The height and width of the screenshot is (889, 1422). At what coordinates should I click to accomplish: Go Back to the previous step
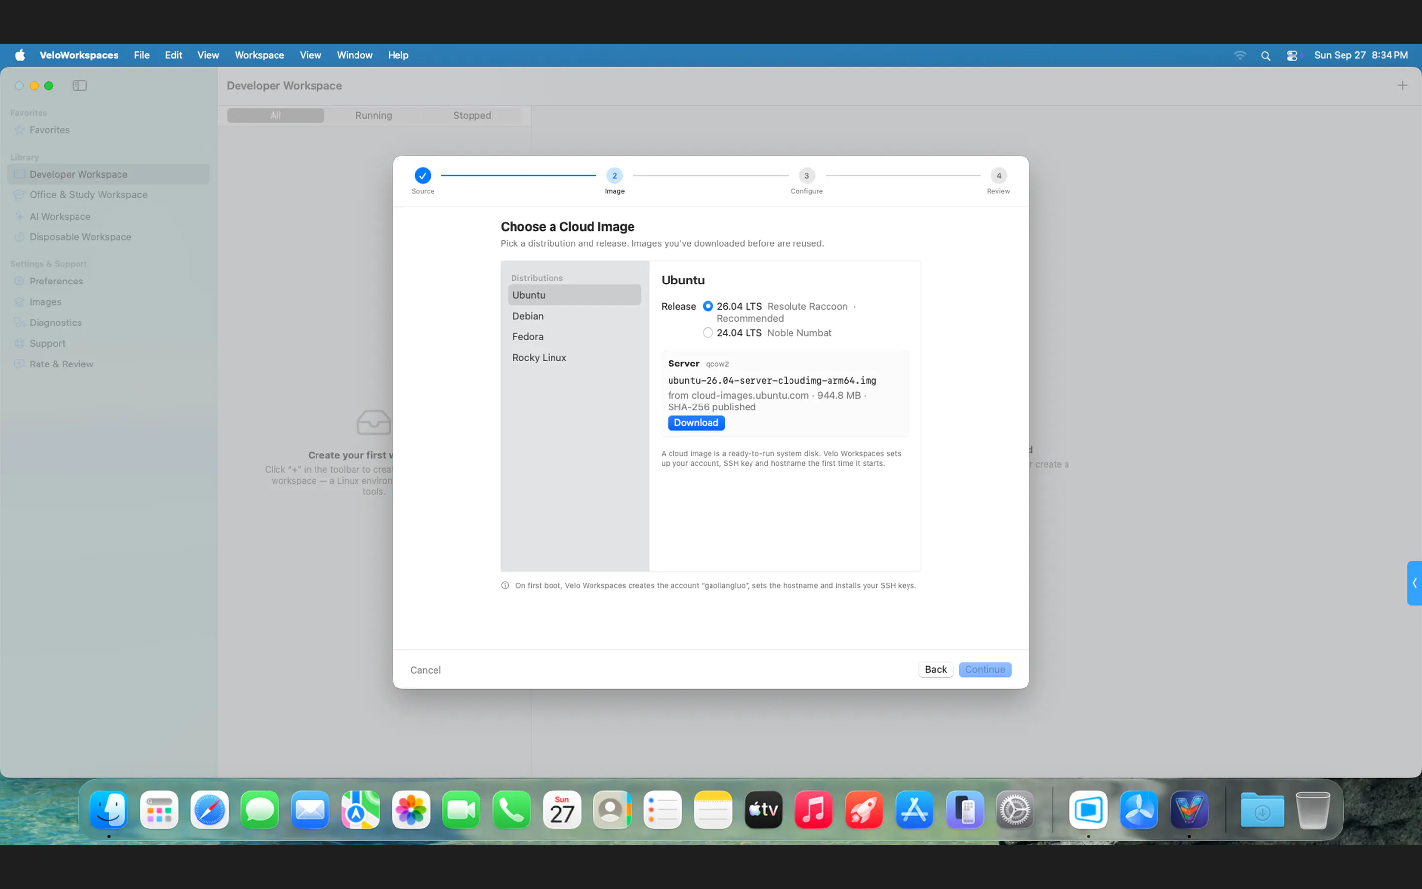[x=936, y=669]
